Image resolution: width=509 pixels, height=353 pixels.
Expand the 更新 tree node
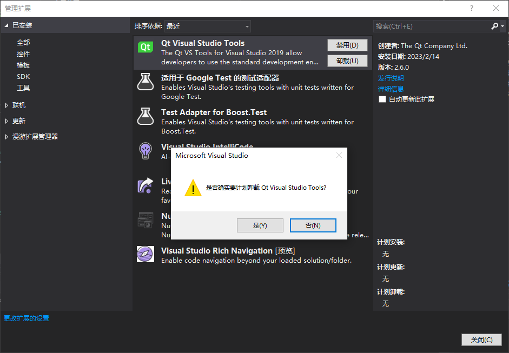[6, 121]
